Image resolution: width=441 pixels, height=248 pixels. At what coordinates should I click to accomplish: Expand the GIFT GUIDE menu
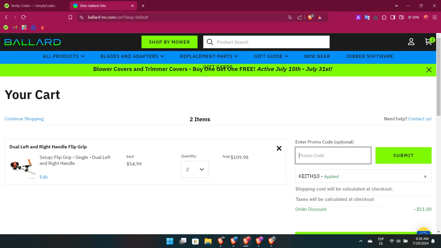click(x=271, y=56)
